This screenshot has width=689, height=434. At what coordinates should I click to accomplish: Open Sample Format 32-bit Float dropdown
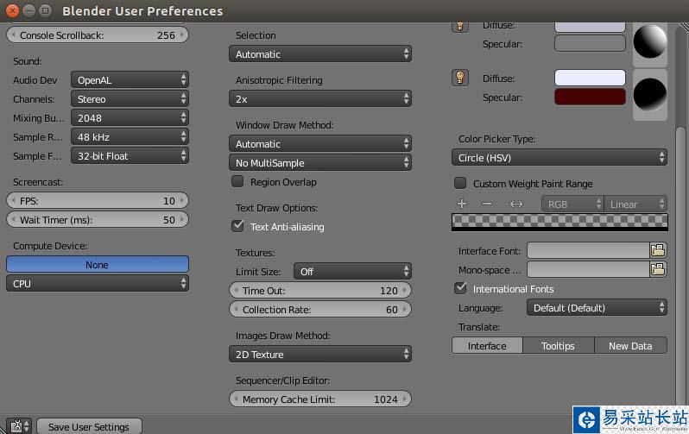(130, 155)
